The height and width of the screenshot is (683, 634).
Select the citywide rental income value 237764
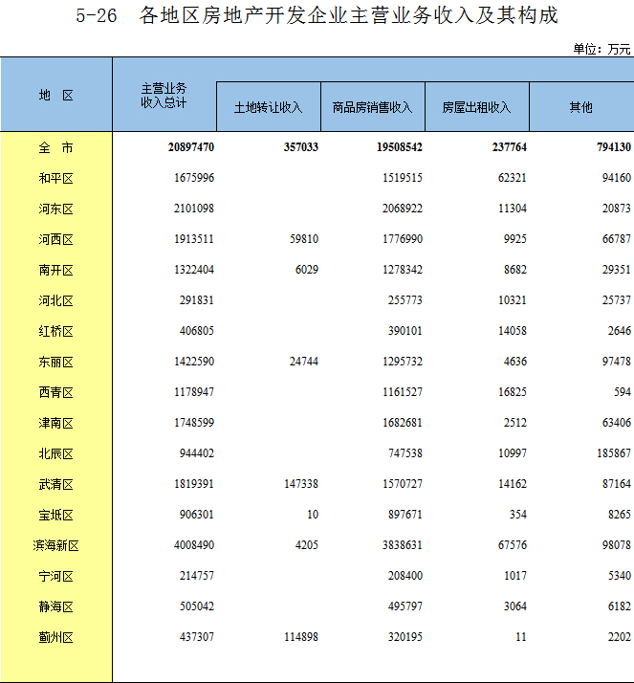510,147
